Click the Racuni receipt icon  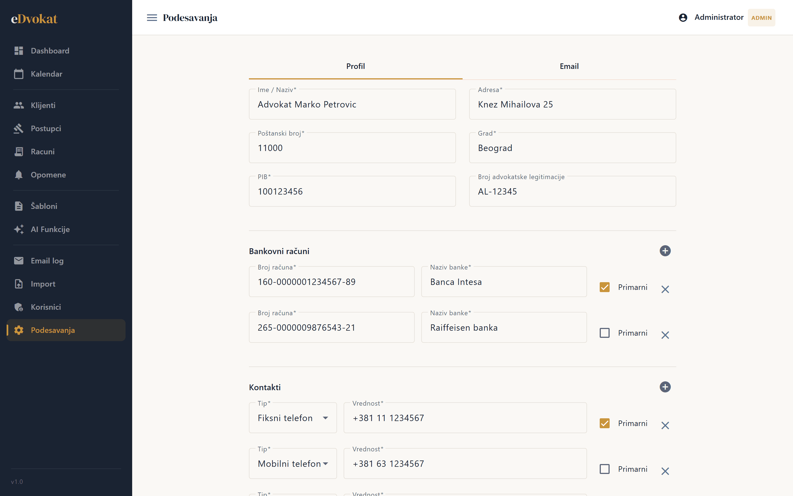click(19, 152)
